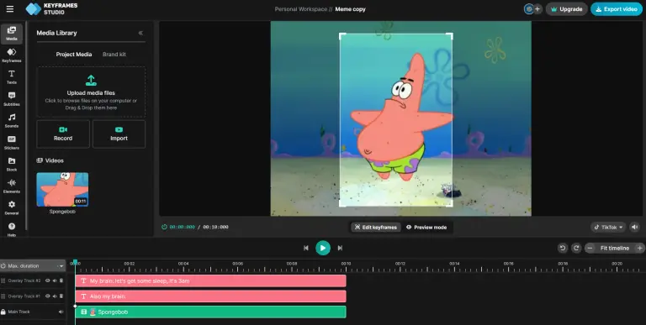Collapse the Media Library panel
This screenshot has width=646, height=325.
point(140,33)
